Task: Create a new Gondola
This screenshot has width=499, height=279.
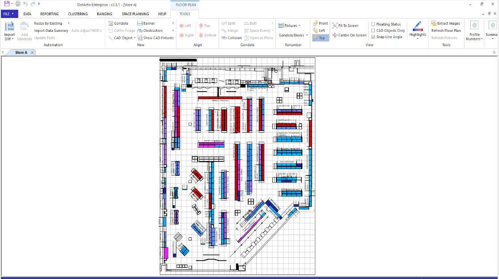Action: click(x=118, y=23)
